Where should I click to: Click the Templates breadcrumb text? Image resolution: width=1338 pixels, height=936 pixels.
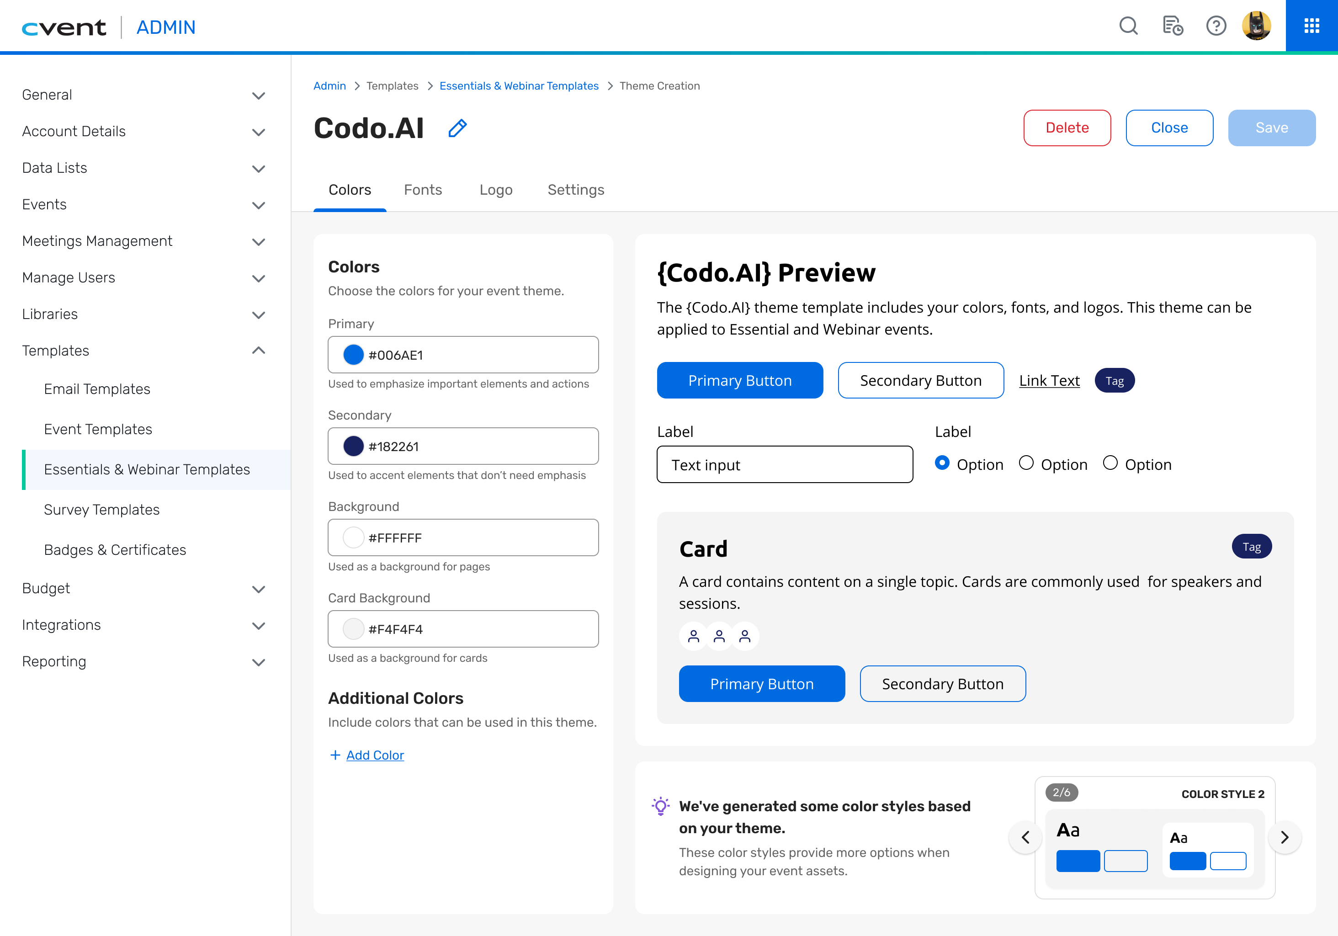point(392,85)
